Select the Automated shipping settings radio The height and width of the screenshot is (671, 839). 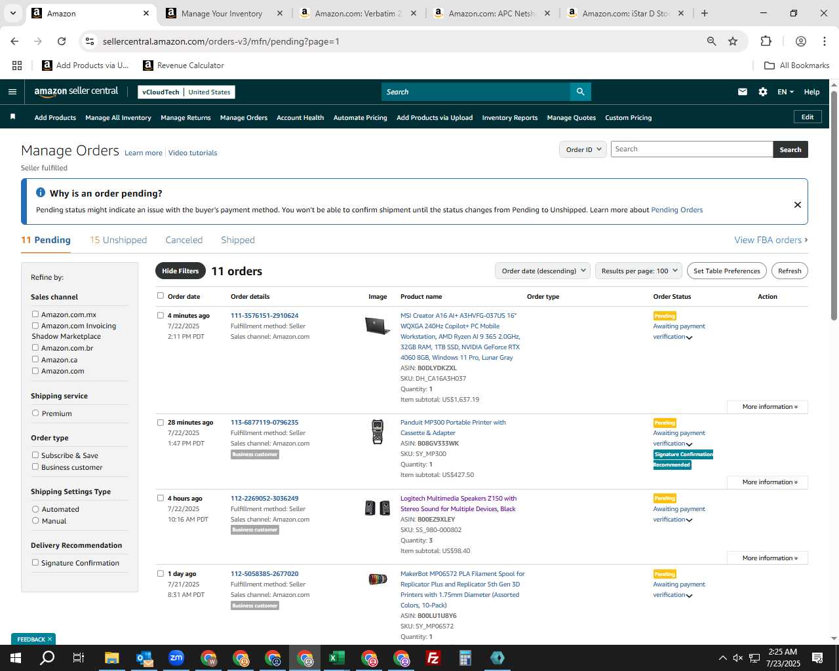[x=35, y=509]
